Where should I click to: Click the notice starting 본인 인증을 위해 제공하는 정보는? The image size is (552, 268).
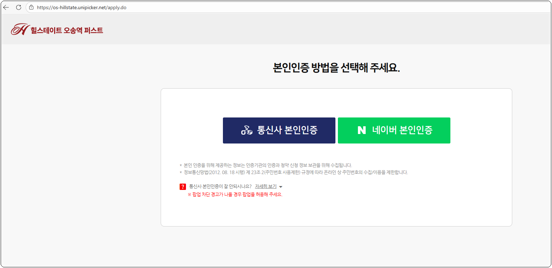pos(268,165)
